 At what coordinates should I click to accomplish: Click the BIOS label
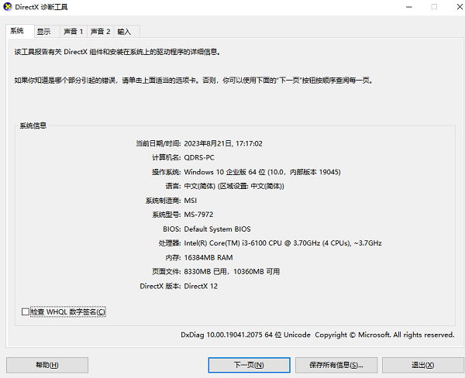coord(171,229)
